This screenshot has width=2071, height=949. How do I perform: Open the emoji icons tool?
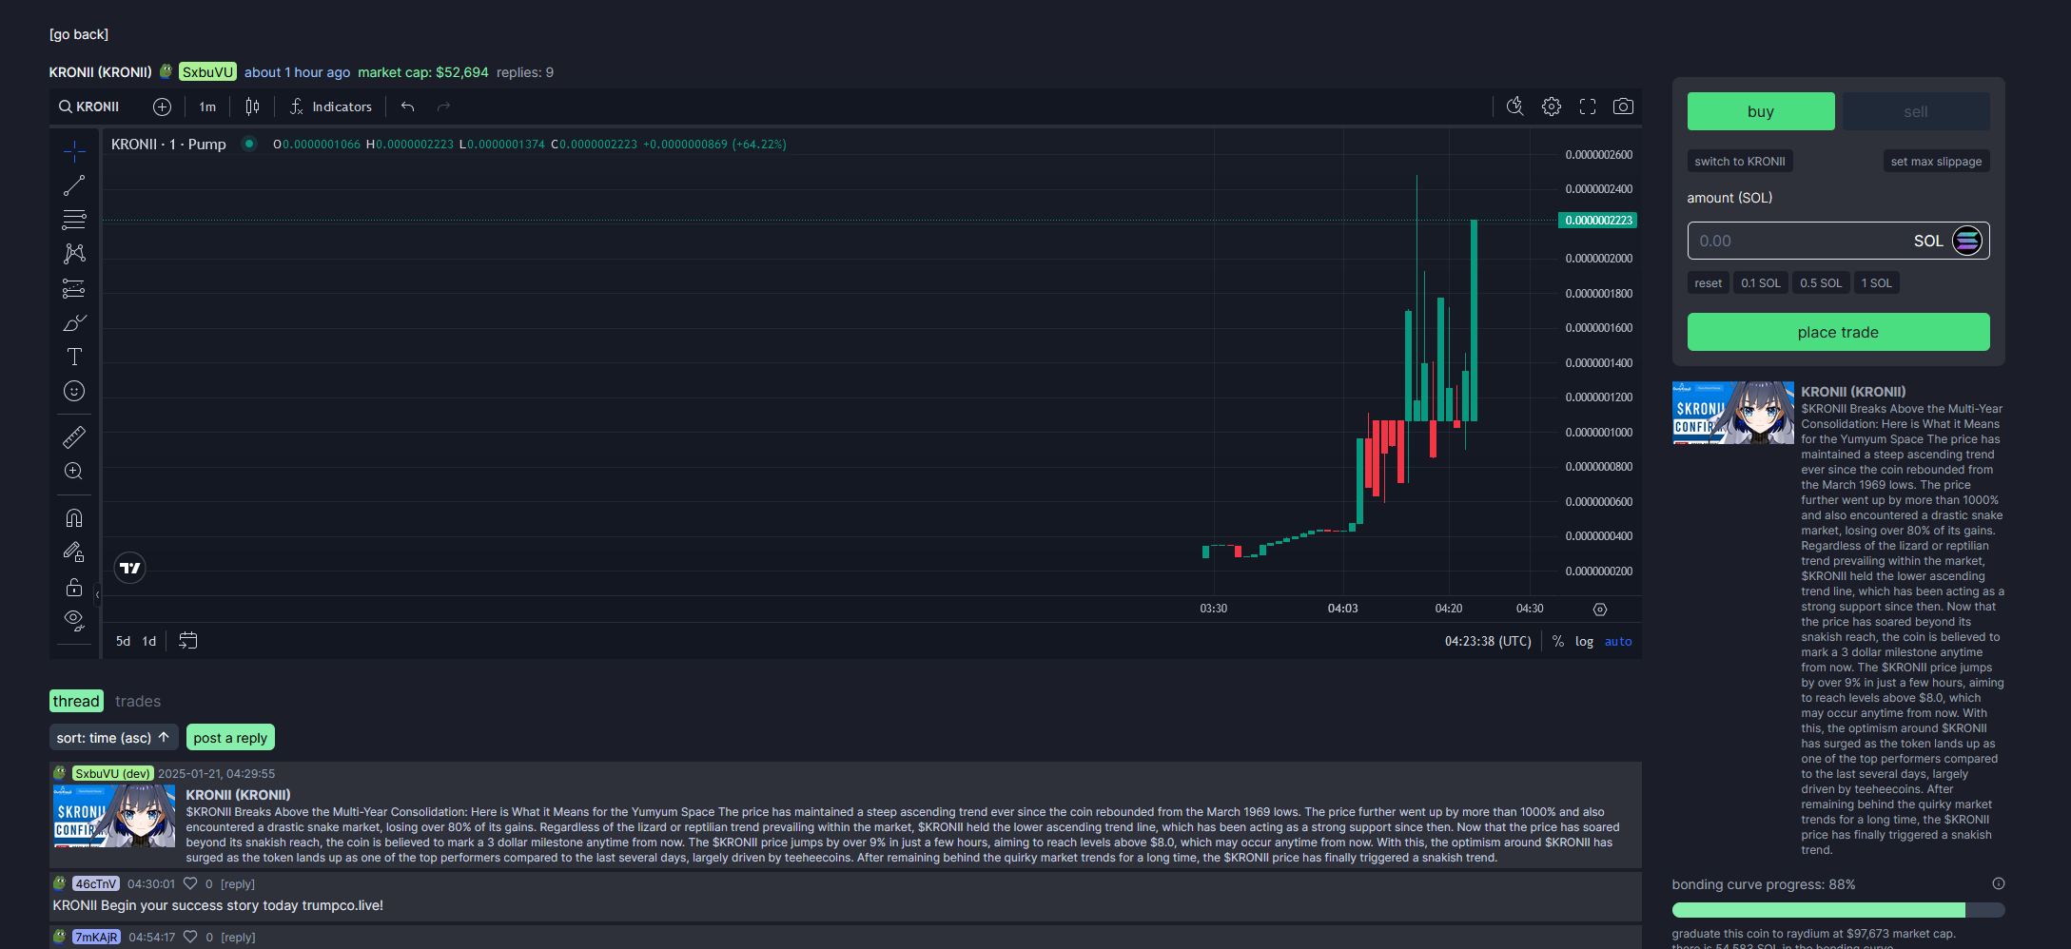pos(74,391)
